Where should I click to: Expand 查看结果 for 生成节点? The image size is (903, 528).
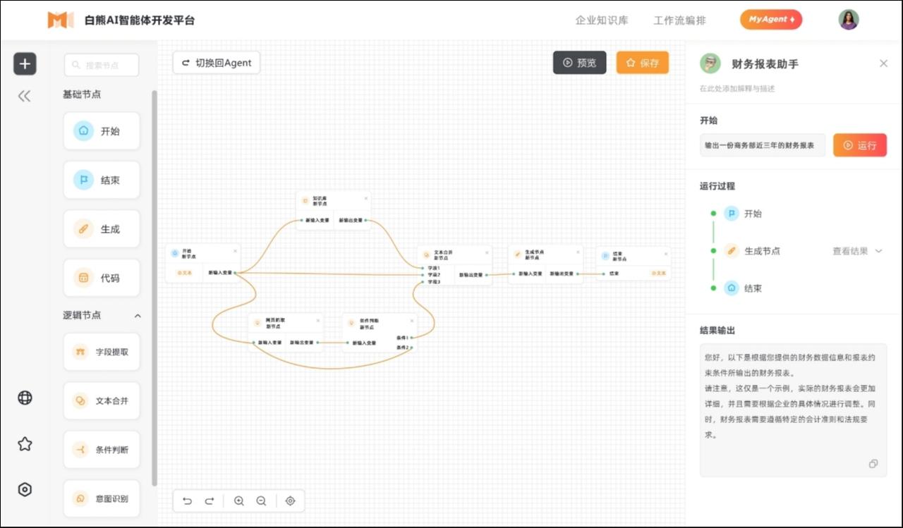pyautogui.click(x=857, y=251)
